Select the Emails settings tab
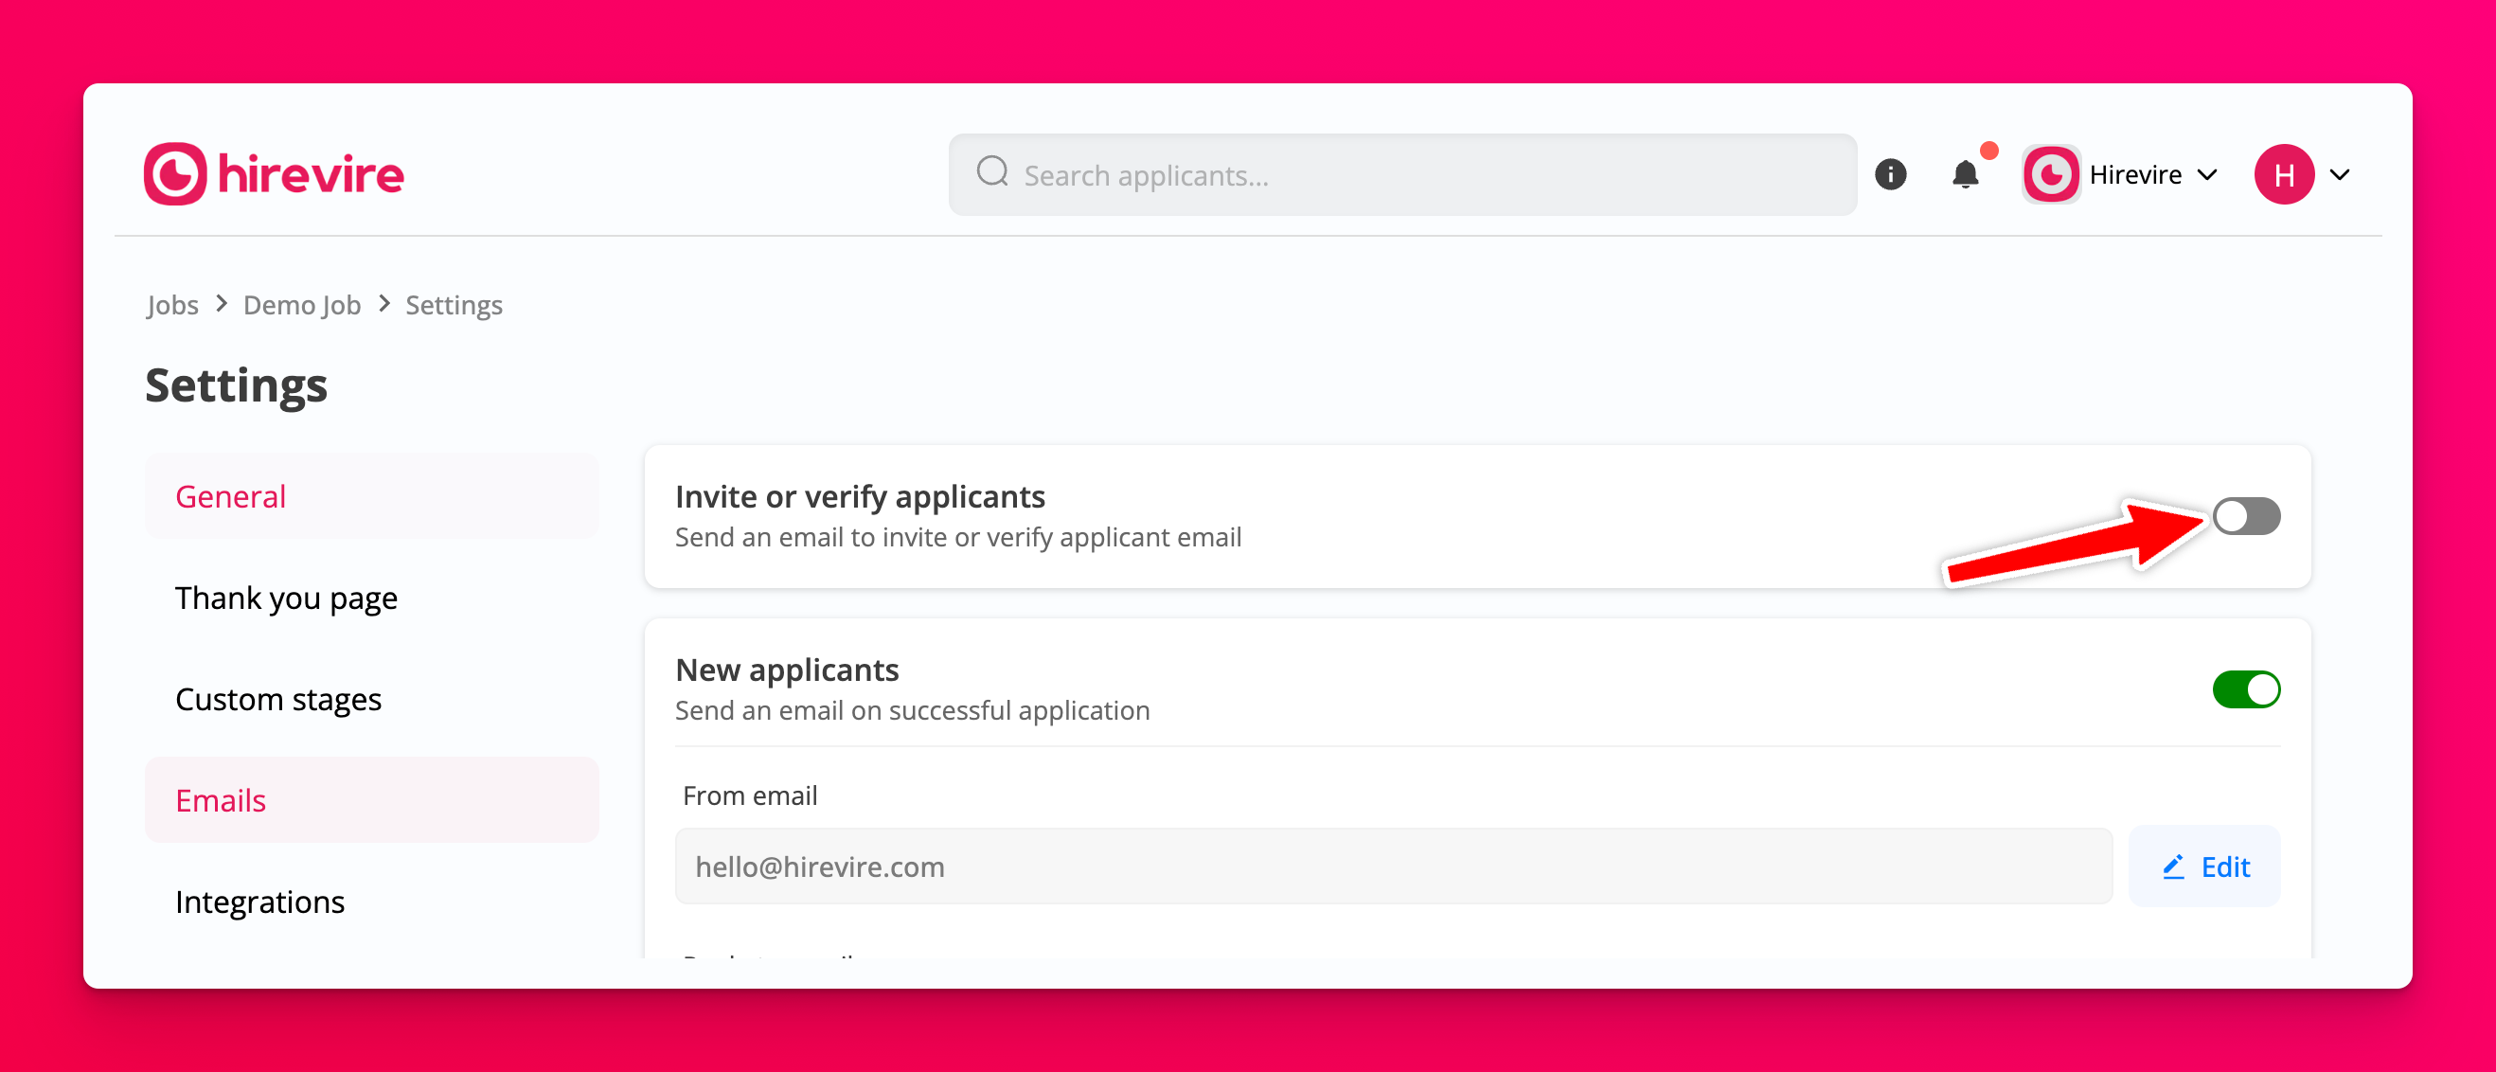The image size is (2496, 1072). point(221,800)
